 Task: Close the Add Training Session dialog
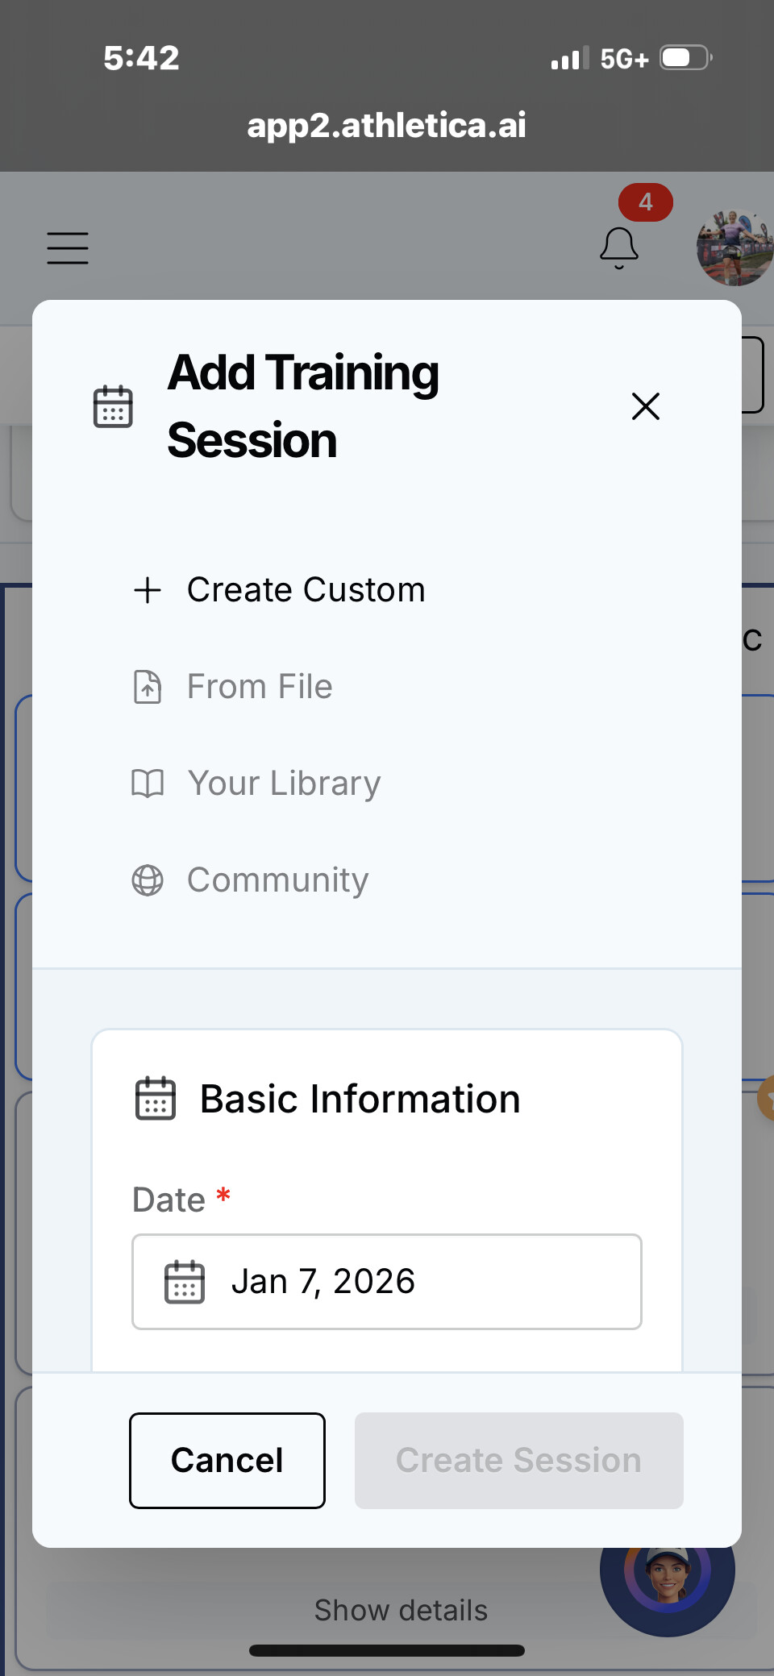pos(645,406)
